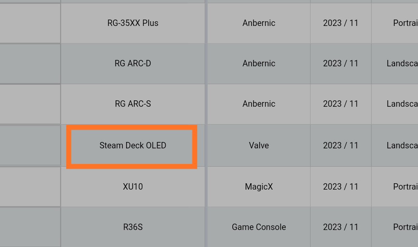Click the RG-35XX Plus model cell

coord(133,23)
